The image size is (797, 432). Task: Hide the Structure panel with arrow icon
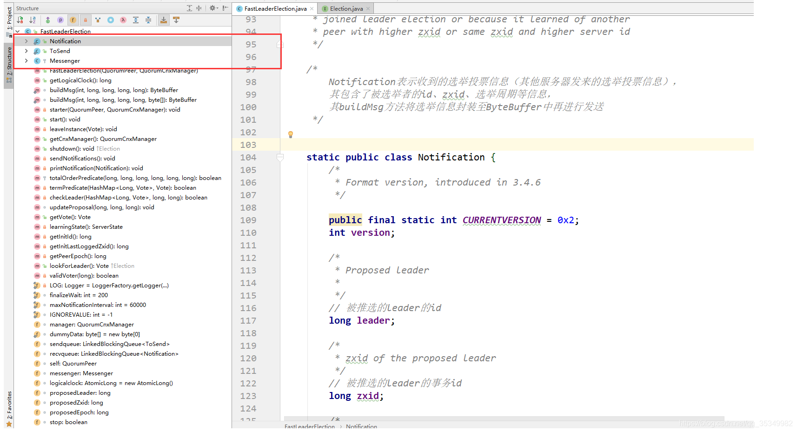coord(225,8)
